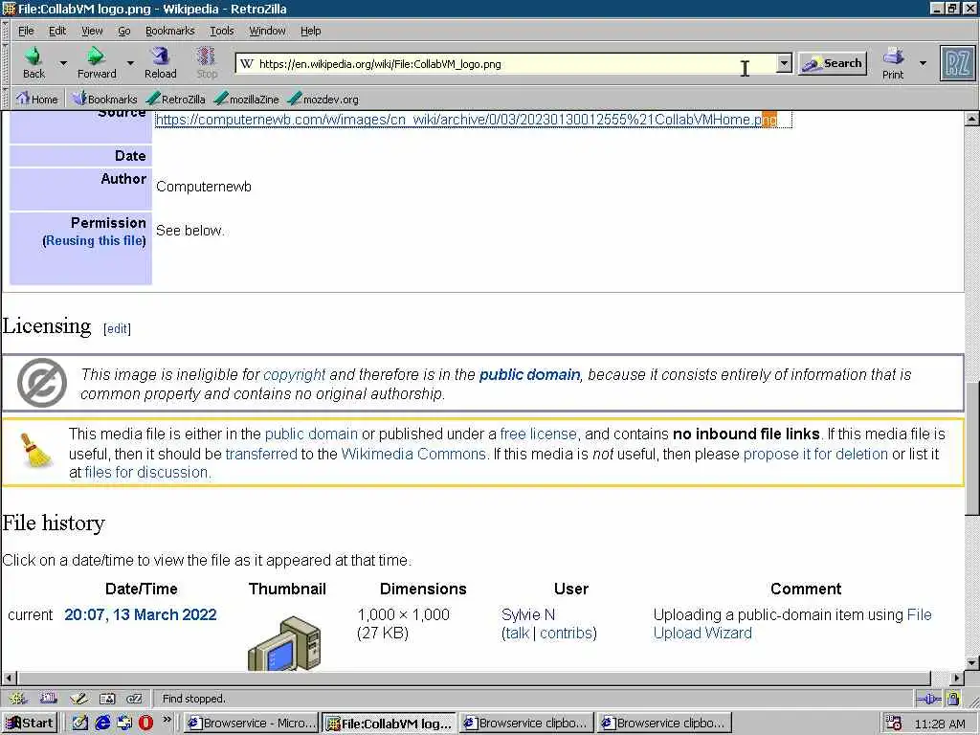Open the Navigator component icon in status bar

[18, 698]
